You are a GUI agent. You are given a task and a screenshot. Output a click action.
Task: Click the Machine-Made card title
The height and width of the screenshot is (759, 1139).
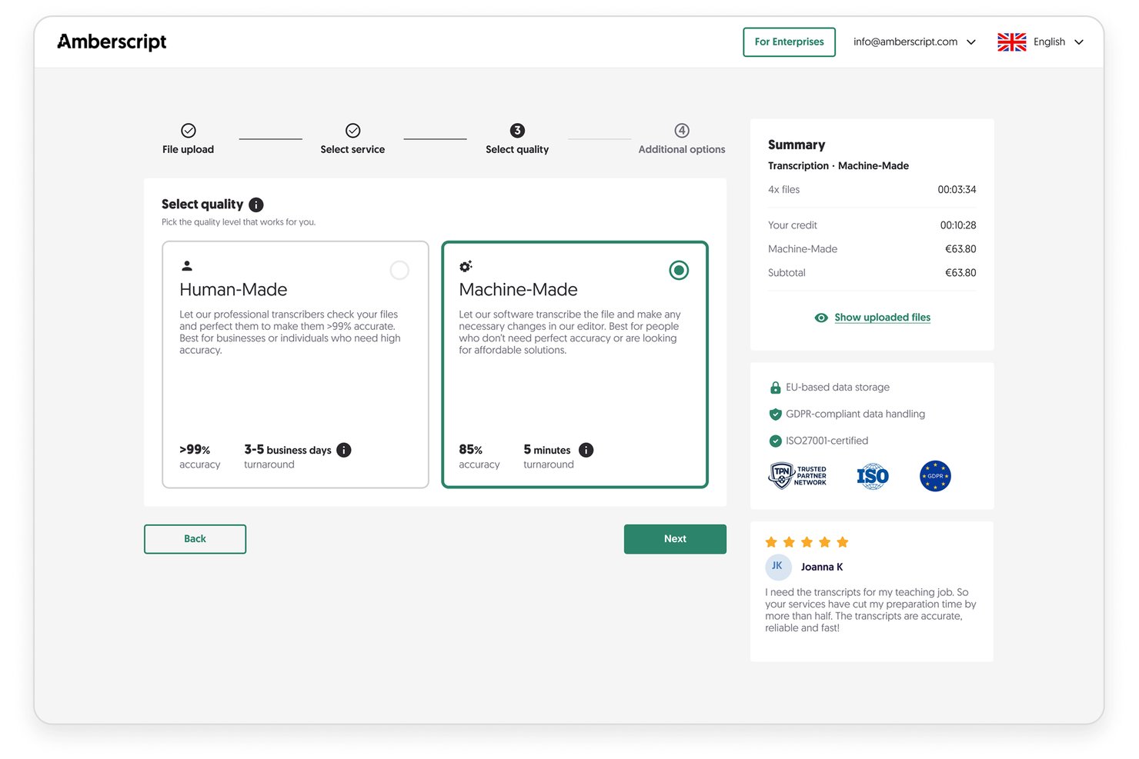pyautogui.click(x=519, y=290)
